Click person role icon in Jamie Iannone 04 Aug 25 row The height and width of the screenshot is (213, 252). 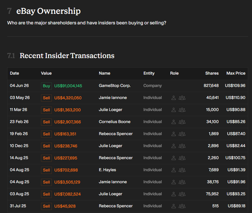point(174,182)
